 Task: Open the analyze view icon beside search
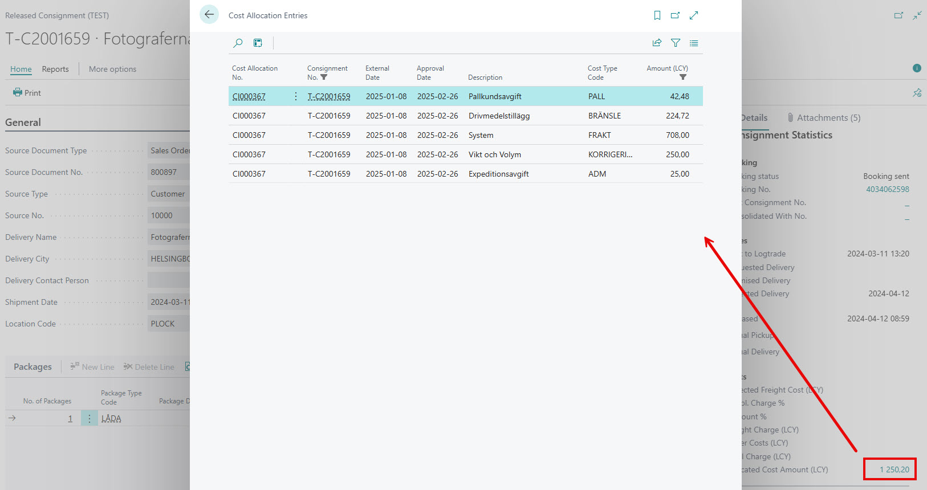[258, 43]
